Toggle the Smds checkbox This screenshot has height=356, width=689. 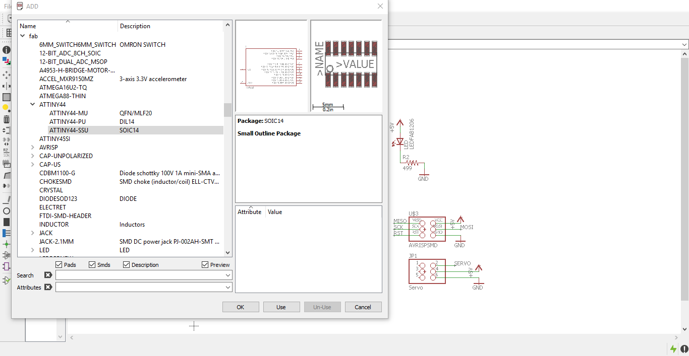tap(92, 264)
